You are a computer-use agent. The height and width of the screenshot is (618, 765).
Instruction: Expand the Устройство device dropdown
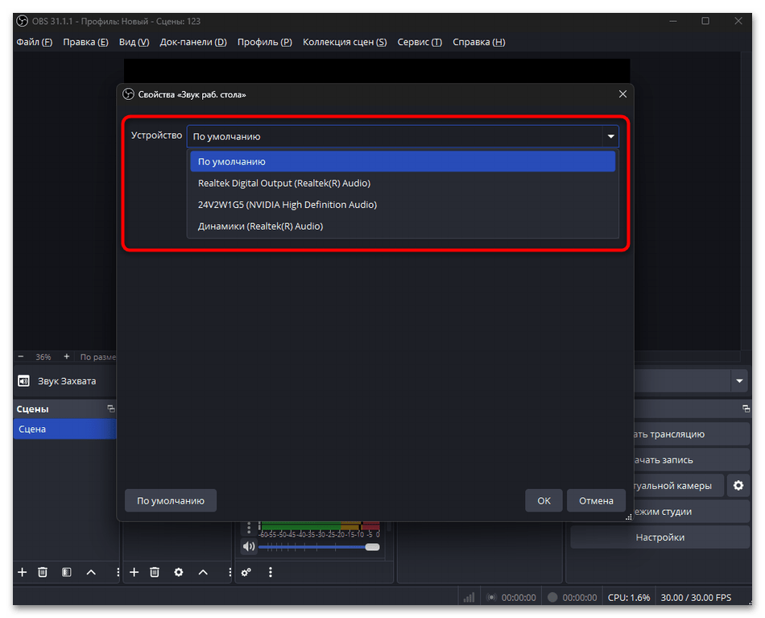coord(403,136)
